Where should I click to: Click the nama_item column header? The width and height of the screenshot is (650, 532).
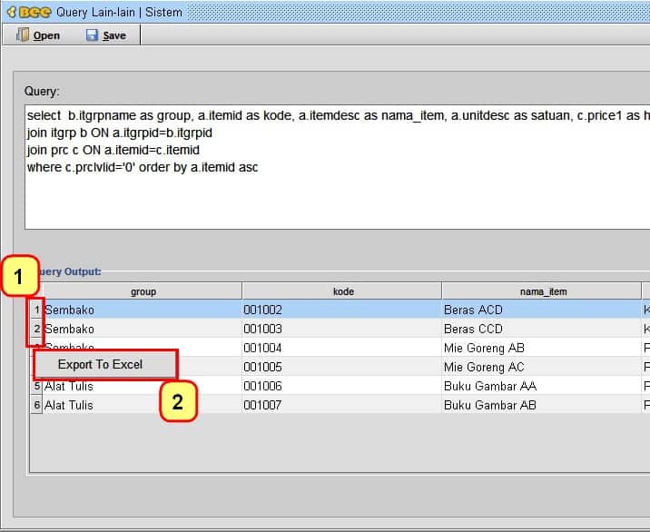[542, 291]
